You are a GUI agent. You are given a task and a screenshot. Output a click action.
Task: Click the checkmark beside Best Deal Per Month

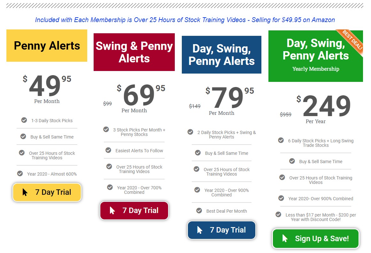tap(199, 210)
